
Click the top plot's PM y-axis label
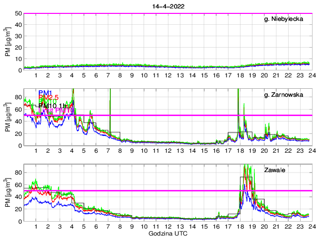point(8,42)
